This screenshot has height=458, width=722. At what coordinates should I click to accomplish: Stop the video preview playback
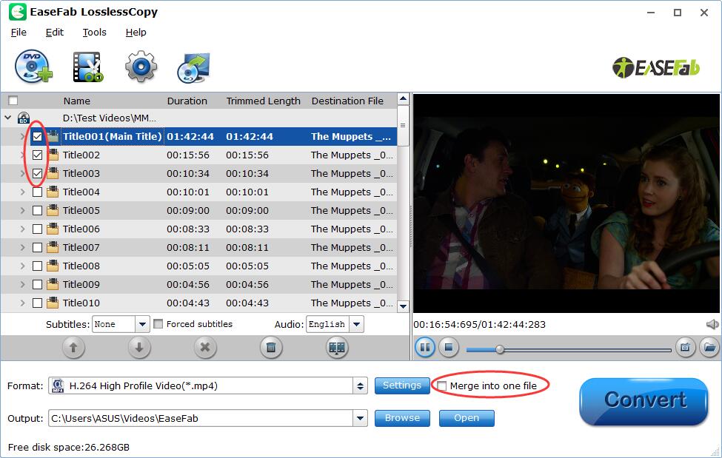click(449, 347)
